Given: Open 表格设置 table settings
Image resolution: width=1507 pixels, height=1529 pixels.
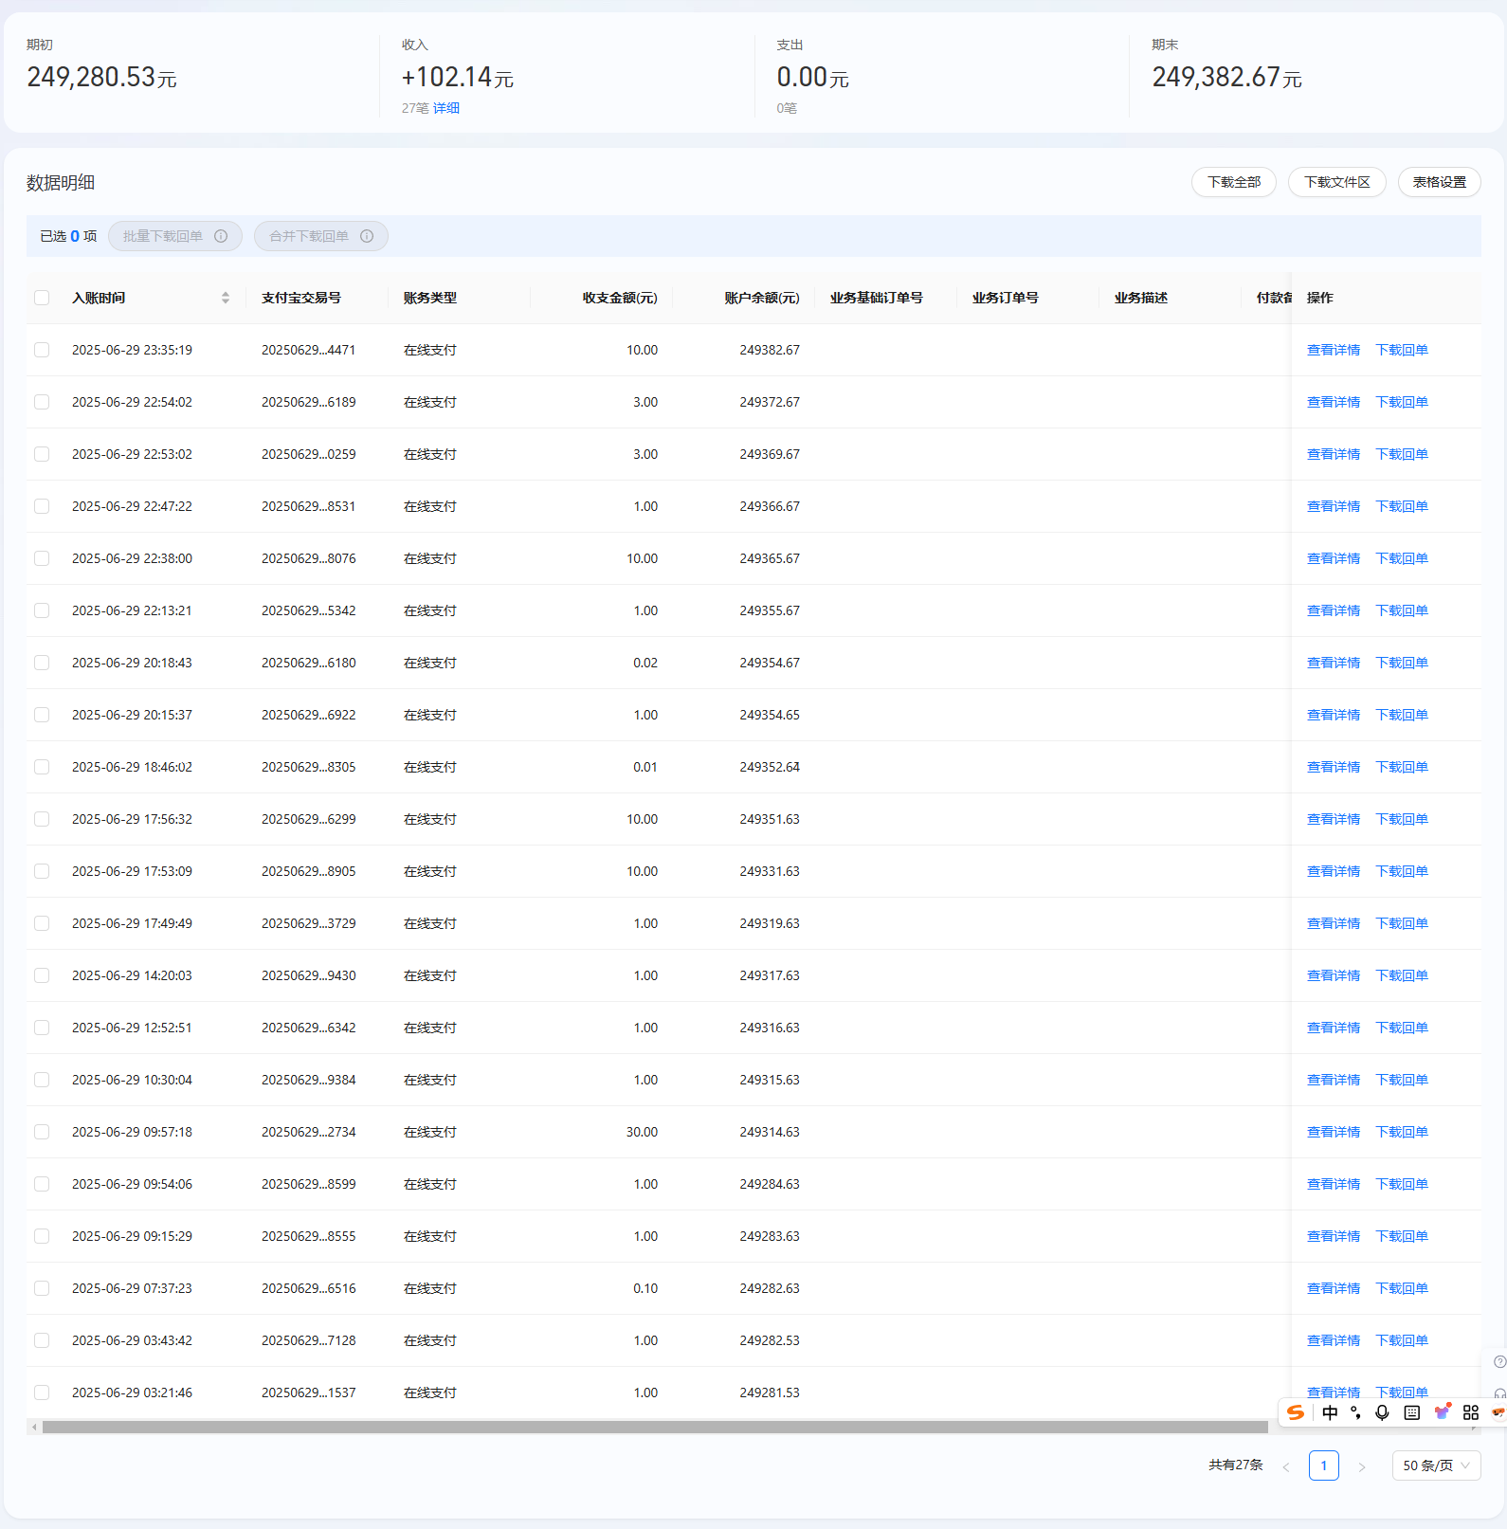Looking at the screenshot, I should click(1439, 182).
